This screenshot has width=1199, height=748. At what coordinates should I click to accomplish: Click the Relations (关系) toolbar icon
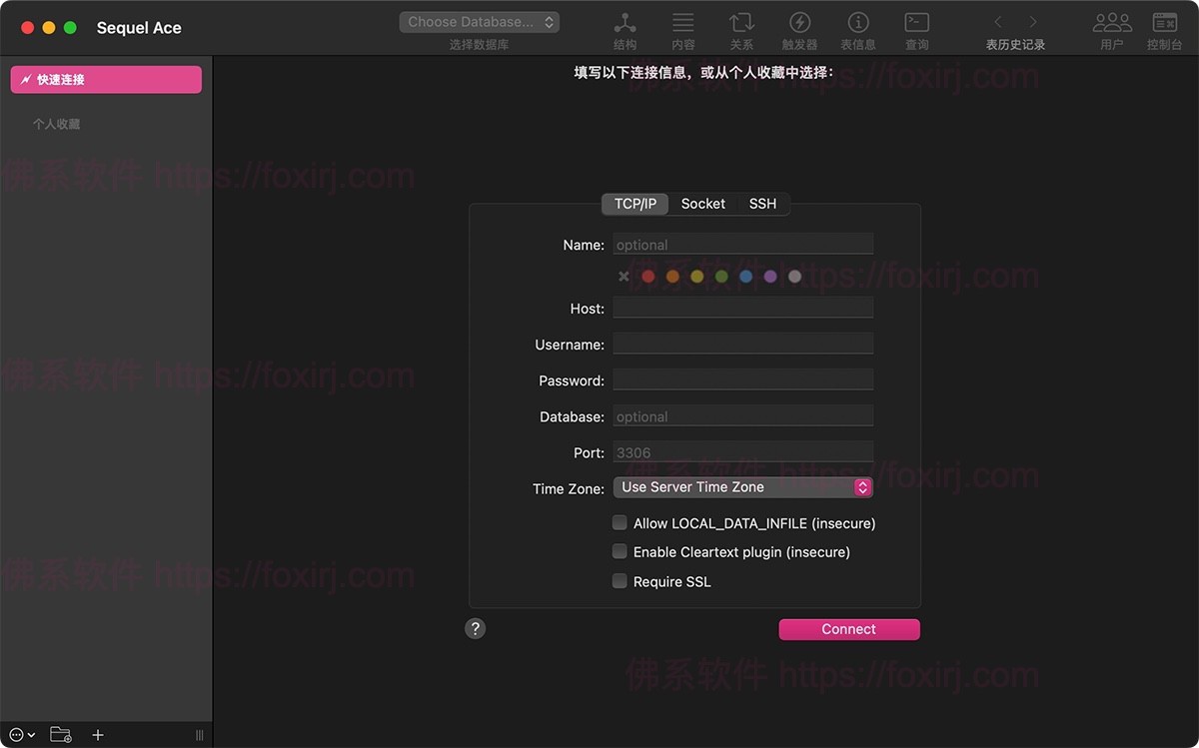coord(740,22)
